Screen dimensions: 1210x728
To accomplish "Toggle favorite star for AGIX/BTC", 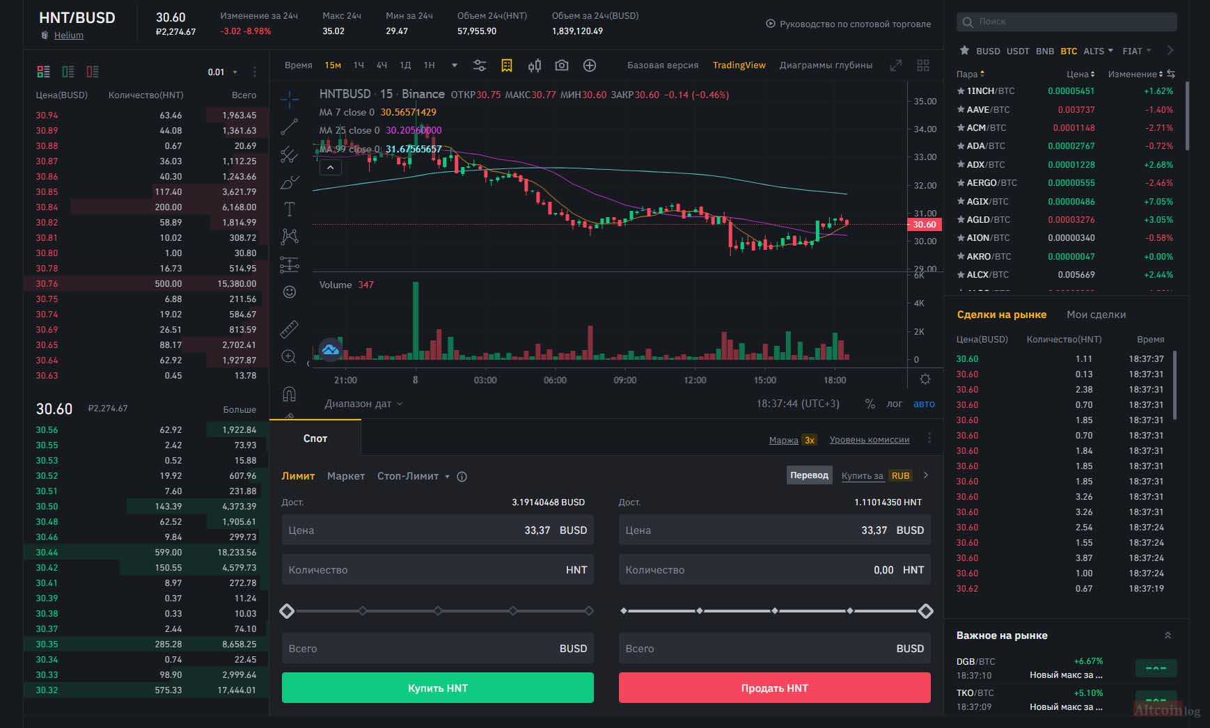I will (961, 201).
